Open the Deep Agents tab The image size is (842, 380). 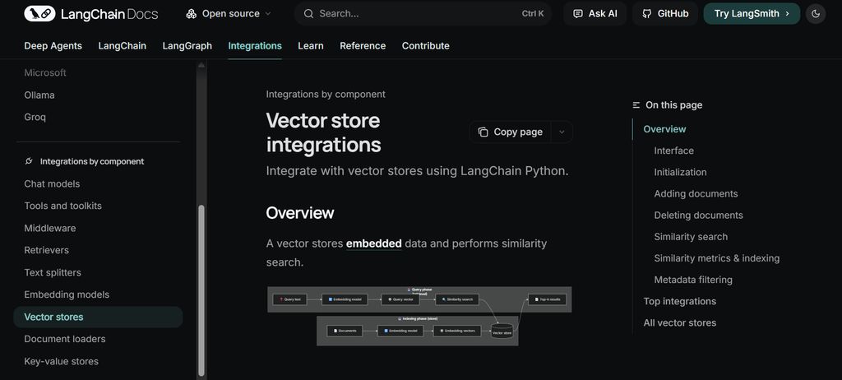point(53,46)
